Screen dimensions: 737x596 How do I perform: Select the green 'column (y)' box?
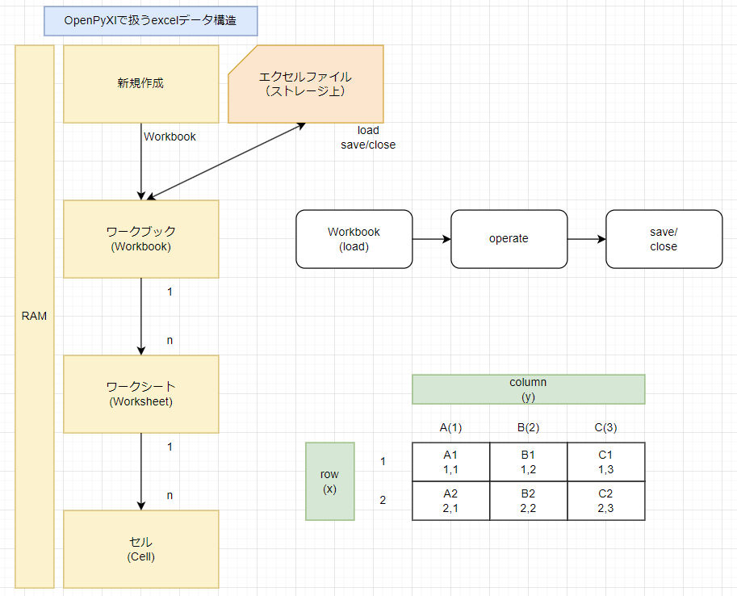coord(528,389)
